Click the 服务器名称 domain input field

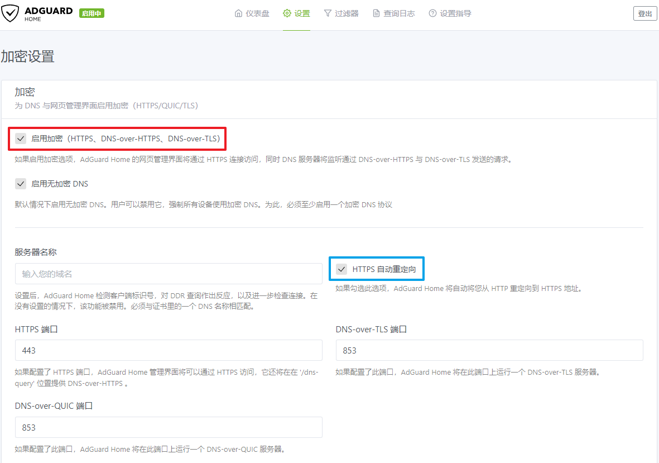[169, 274]
